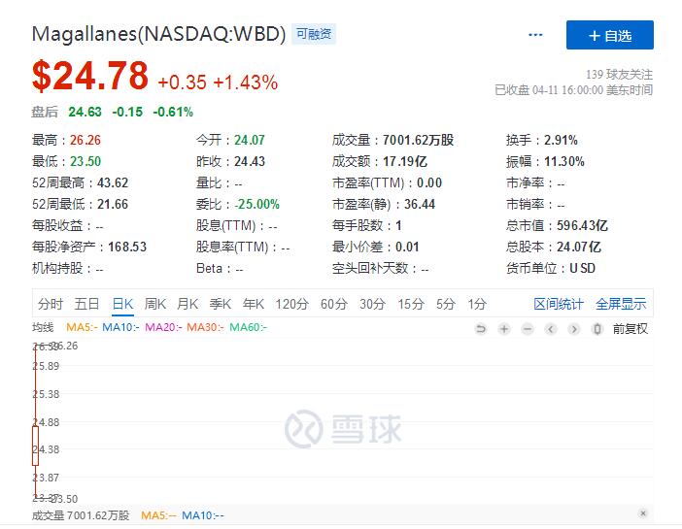Screen dimensions: 682x529
Task: Select the 周K chart tab
Action: click(x=155, y=304)
